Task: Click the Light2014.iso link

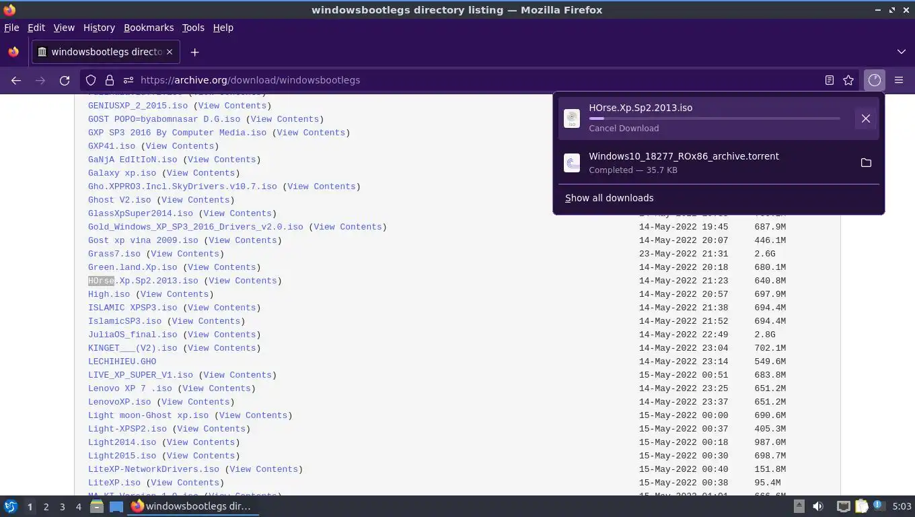Action: [122, 442]
